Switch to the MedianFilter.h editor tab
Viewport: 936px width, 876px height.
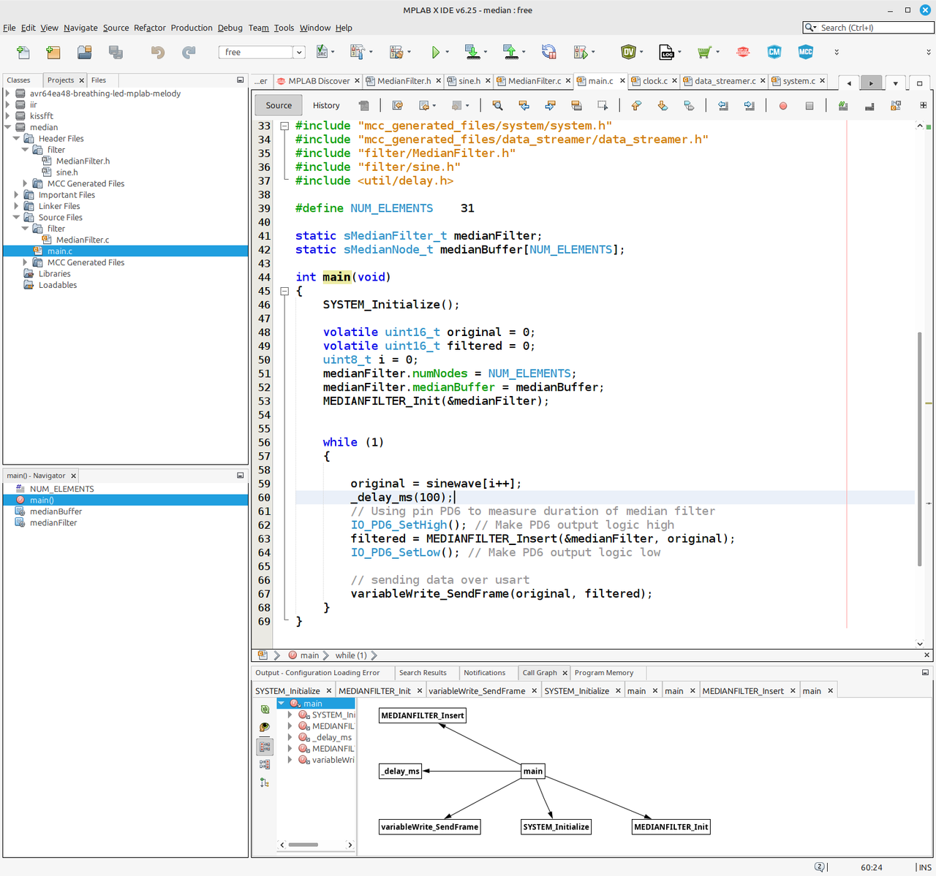tap(403, 81)
